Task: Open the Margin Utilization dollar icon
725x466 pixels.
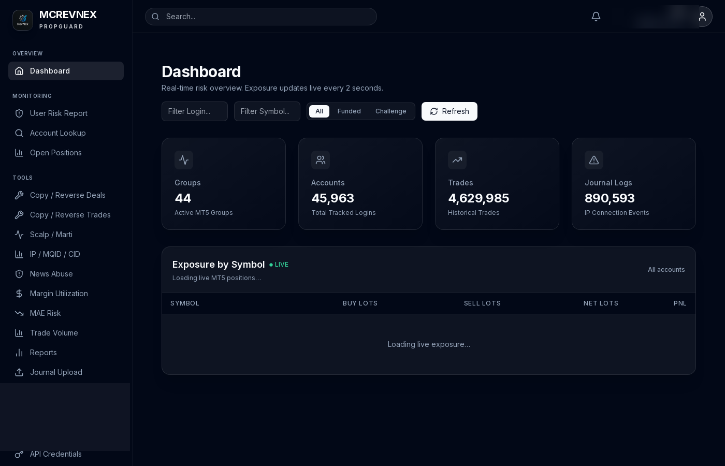Action: [x=19, y=294]
